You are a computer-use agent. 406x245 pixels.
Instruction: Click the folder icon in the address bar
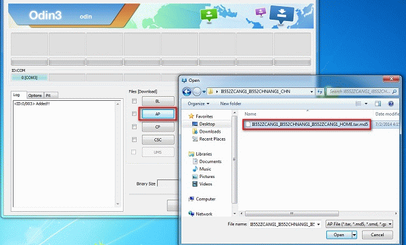click(210, 91)
